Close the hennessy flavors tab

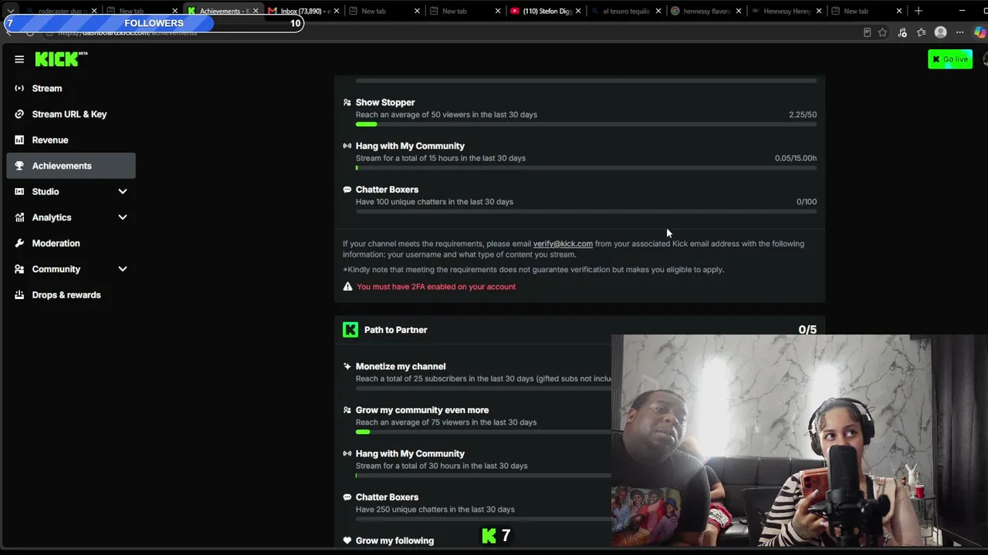tap(739, 12)
